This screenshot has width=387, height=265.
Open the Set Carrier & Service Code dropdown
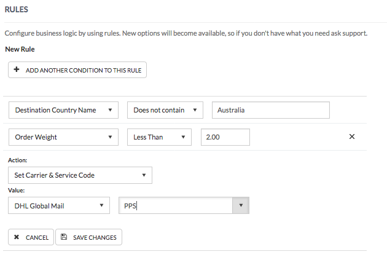point(80,175)
